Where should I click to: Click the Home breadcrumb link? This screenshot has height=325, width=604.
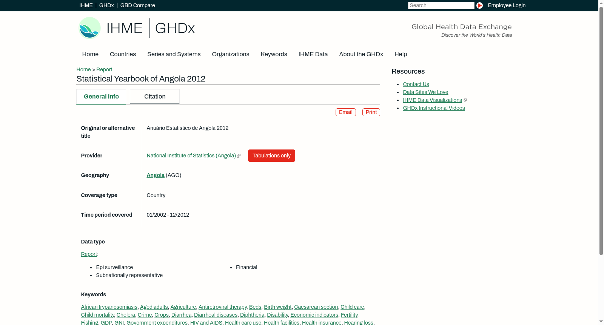(83, 69)
